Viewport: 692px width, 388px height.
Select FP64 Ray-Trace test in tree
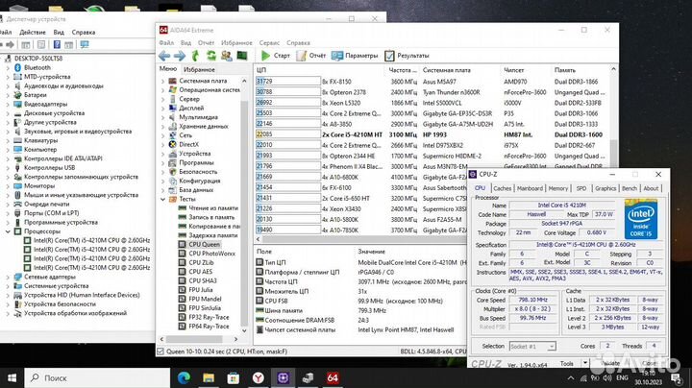click(209, 327)
